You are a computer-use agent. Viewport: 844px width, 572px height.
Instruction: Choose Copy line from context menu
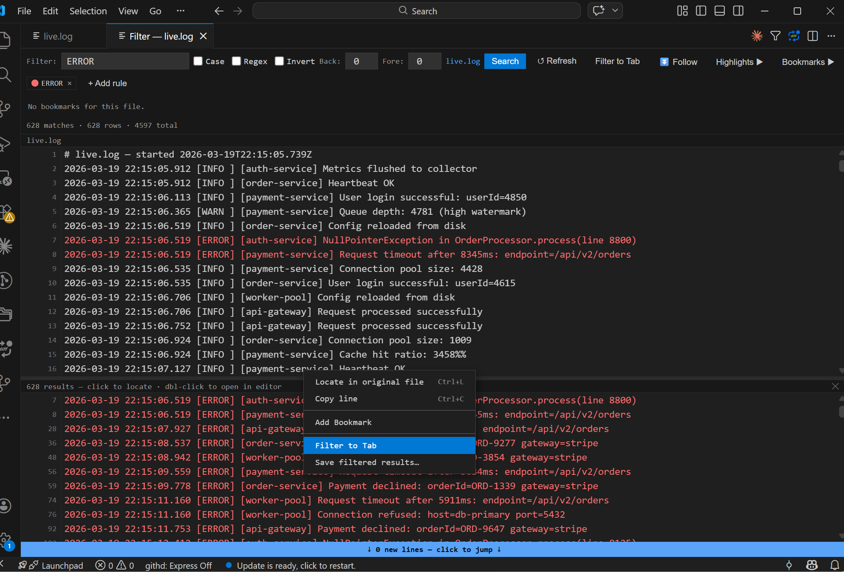point(389,399)
